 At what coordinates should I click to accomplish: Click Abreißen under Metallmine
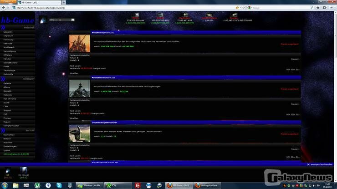(x=74, y=73)
